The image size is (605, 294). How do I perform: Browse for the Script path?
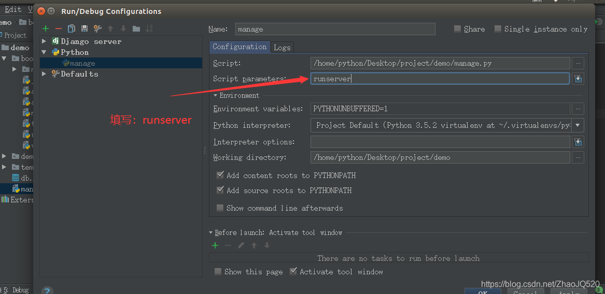[578, 63]
